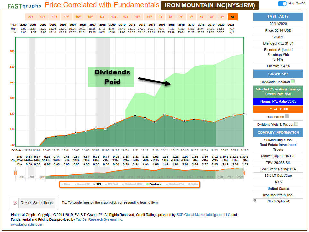Toggle the Normal PE legend item
This screenshot has height=232, width=309.
coord(82,184)
